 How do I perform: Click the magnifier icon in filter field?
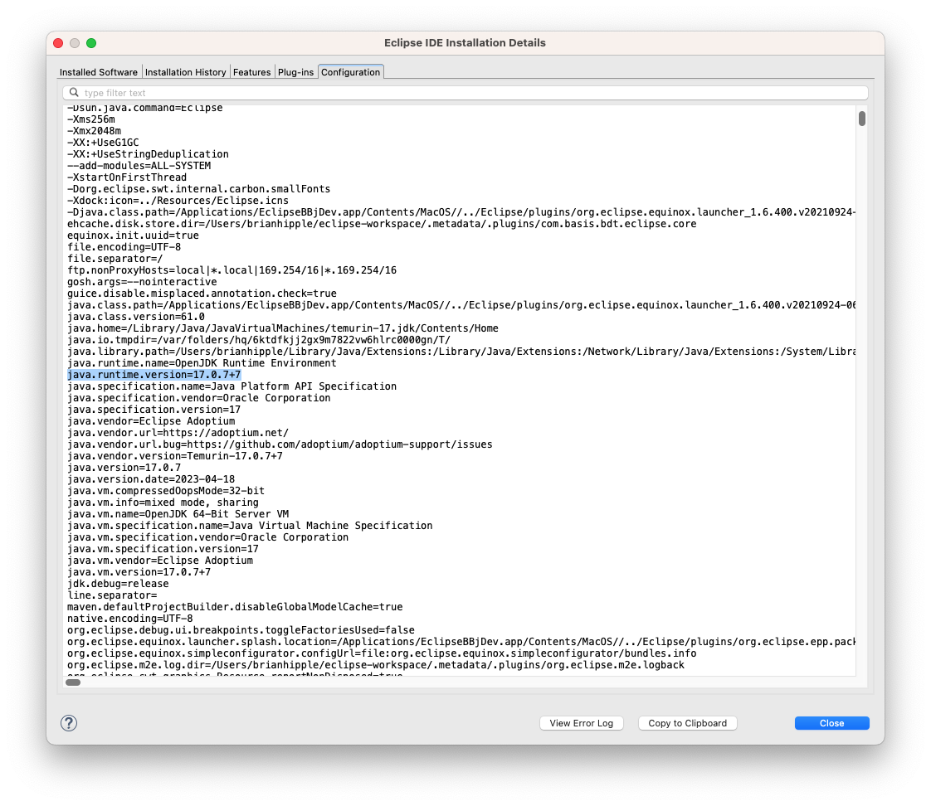(x=74, y=93)
